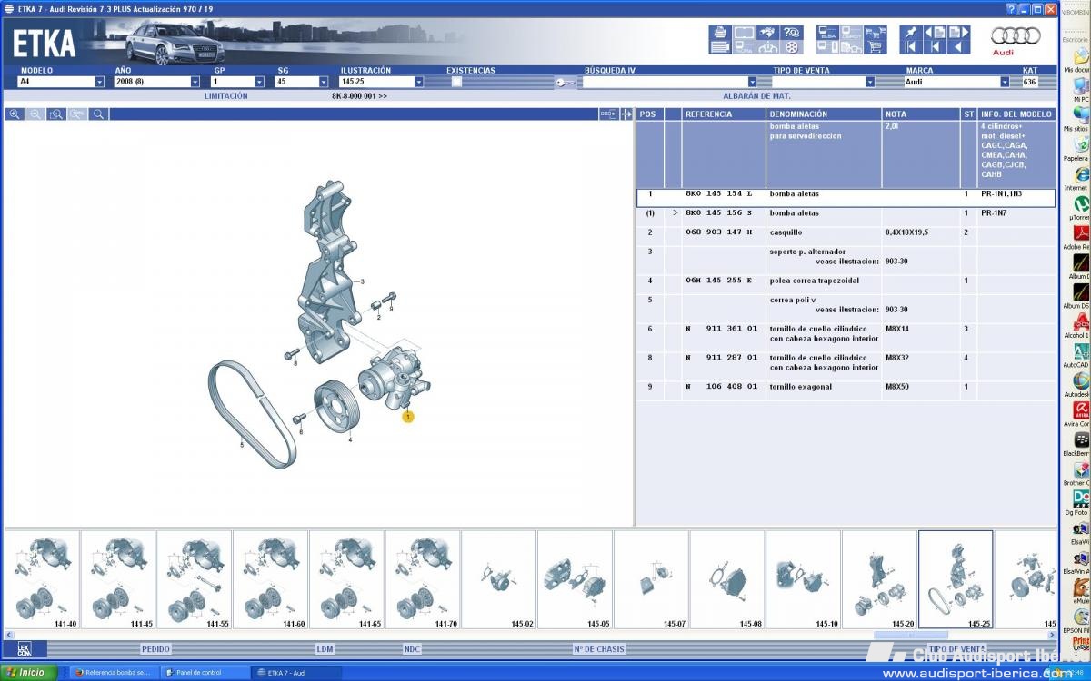Click the DENOMINACIÓN column header
The width and height of the screenshot is (1091, 681).
pyautogui.click(x=824, y=114)
